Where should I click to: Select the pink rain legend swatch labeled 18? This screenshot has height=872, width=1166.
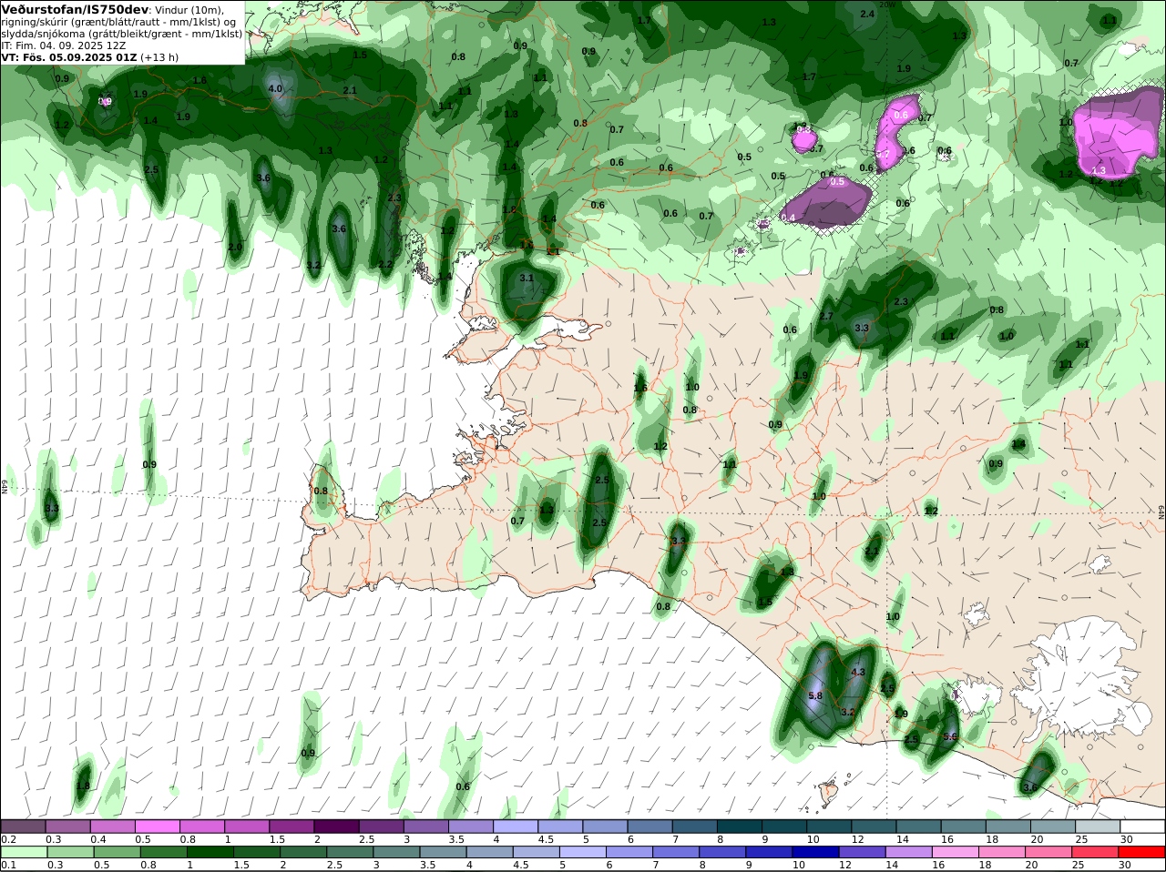[x=1002, y=852]
